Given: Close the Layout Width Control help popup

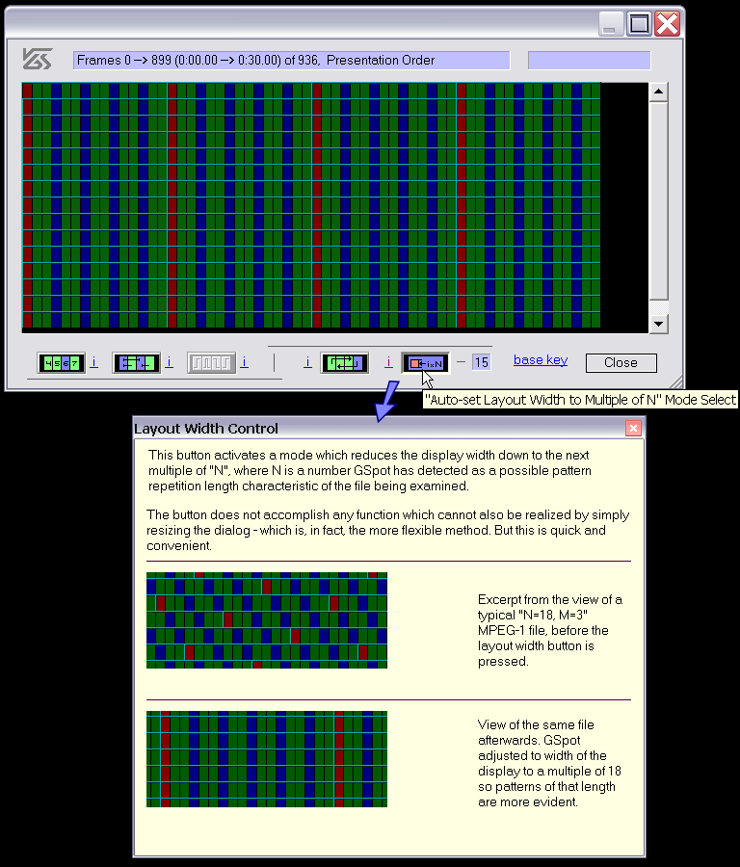Looking at the screenshot, I should pyautogui.click(x=633, y=428).
